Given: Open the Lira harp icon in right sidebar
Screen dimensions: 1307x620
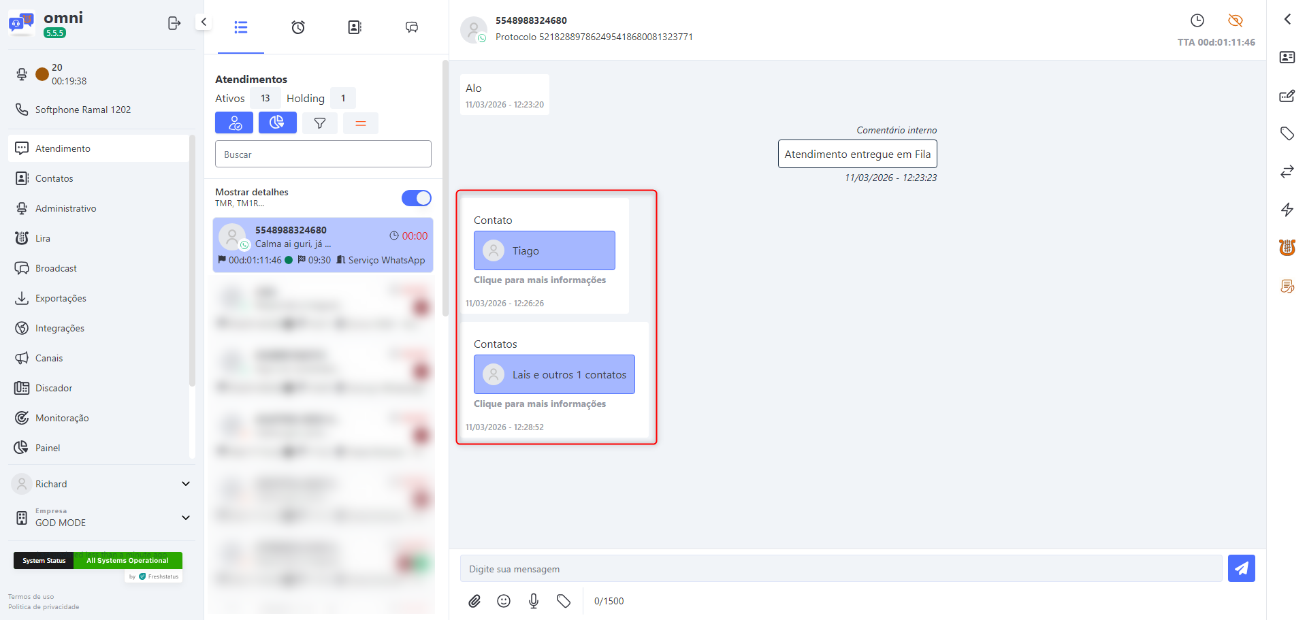Looking at the screenshot, I should (1287, 248).
